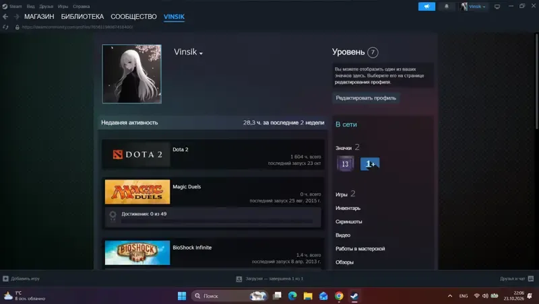Viewport: 539px width, 304px height.
Task: Click the profile URL address field
Action: pos(77,27)
